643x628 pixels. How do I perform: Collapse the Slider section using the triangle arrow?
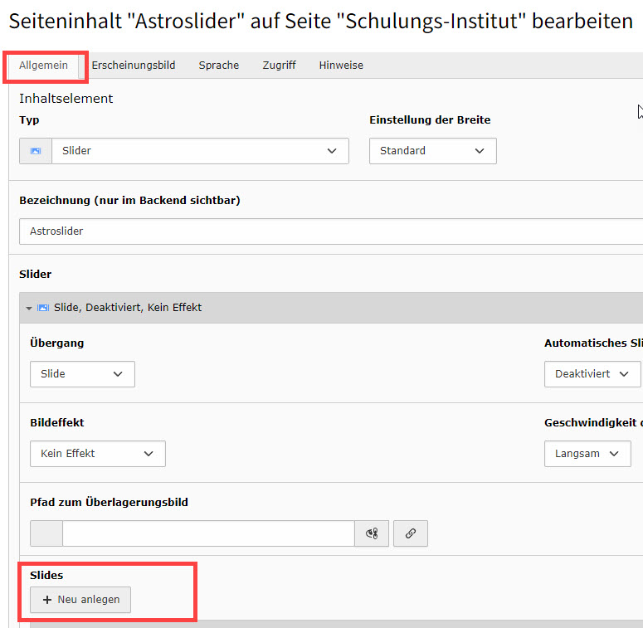pyautogui.click(x=29, y=308)
